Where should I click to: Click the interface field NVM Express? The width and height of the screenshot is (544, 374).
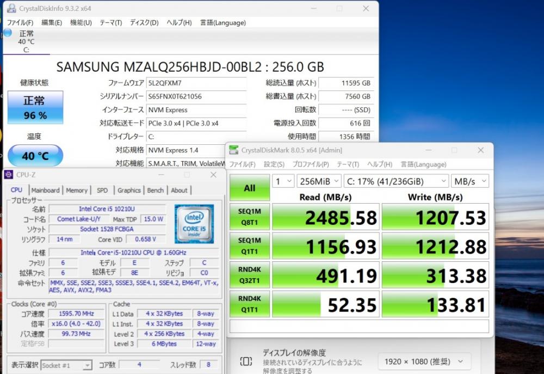tap(196, 110)
